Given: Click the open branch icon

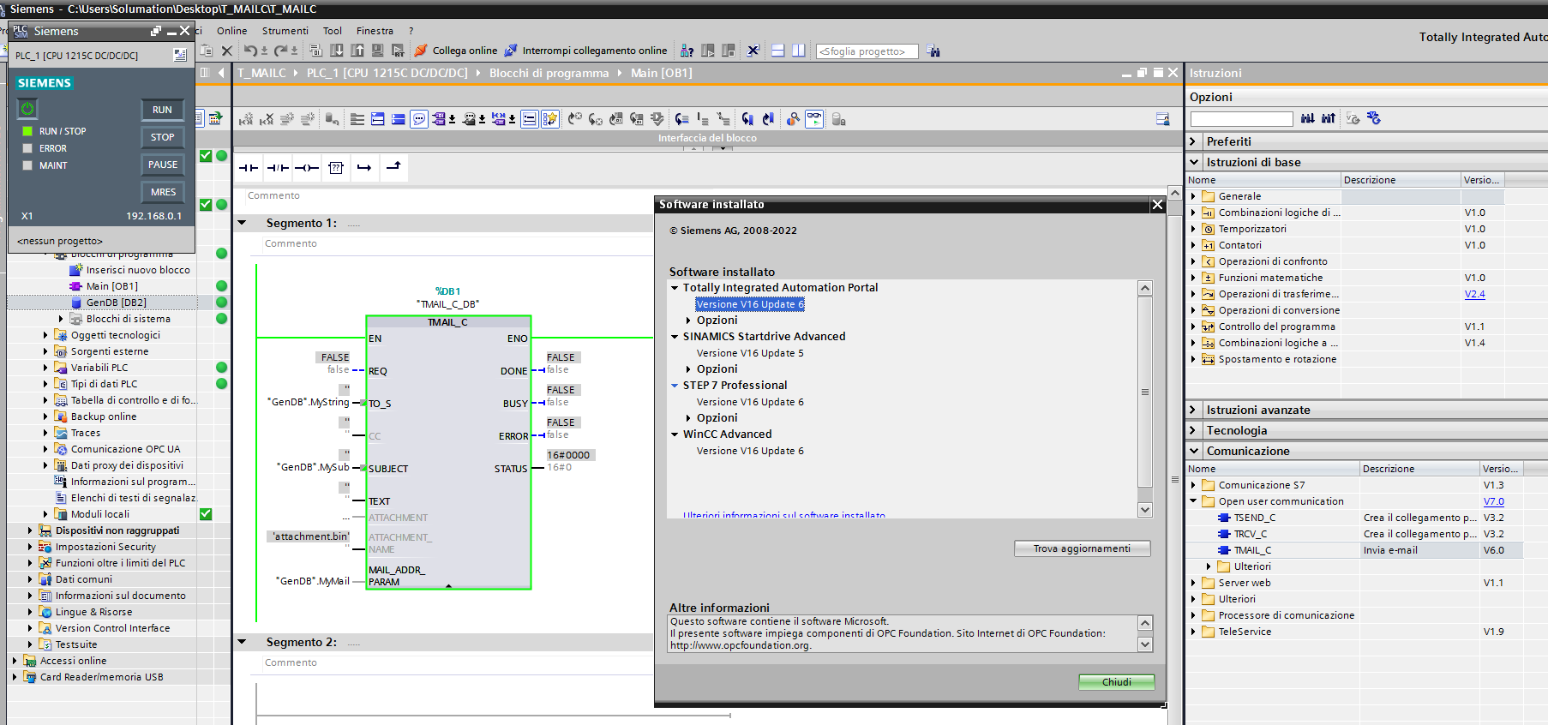Looking at the screenshot, I should [364, 168].
